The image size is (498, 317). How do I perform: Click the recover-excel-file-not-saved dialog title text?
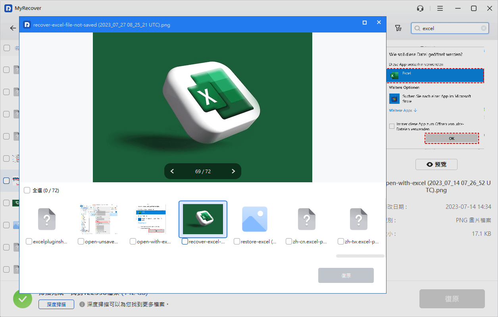click(x=102, y=25)
